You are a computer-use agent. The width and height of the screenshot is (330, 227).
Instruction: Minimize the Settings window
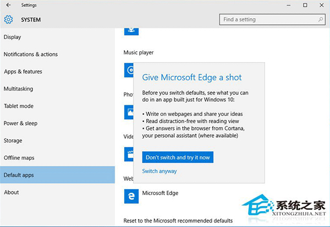(x=289, y=5)
